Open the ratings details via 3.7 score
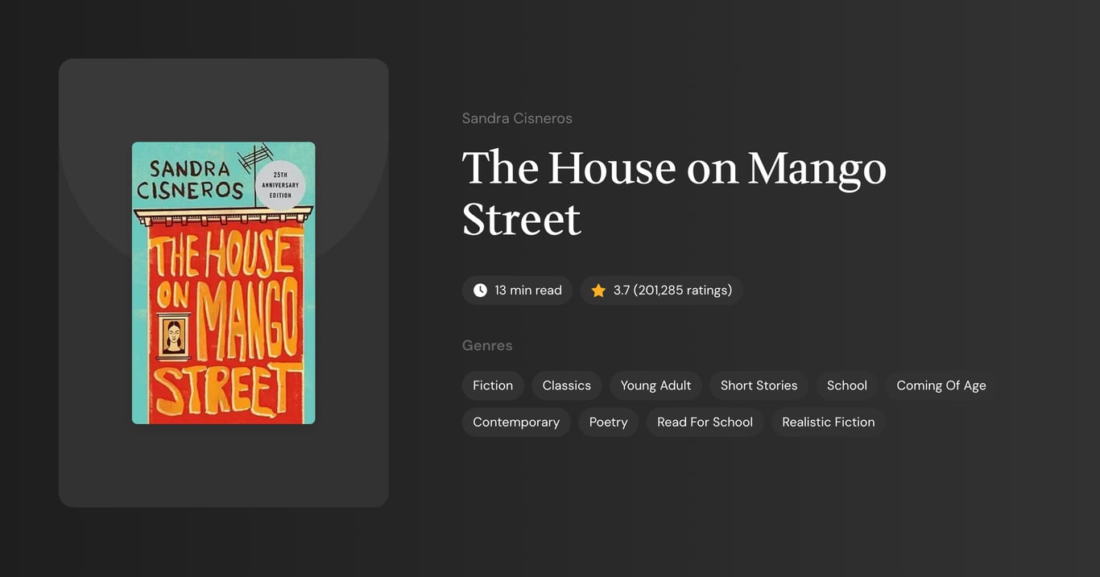The width and height of the screenshot is (1100, 577). pos(620,290)
